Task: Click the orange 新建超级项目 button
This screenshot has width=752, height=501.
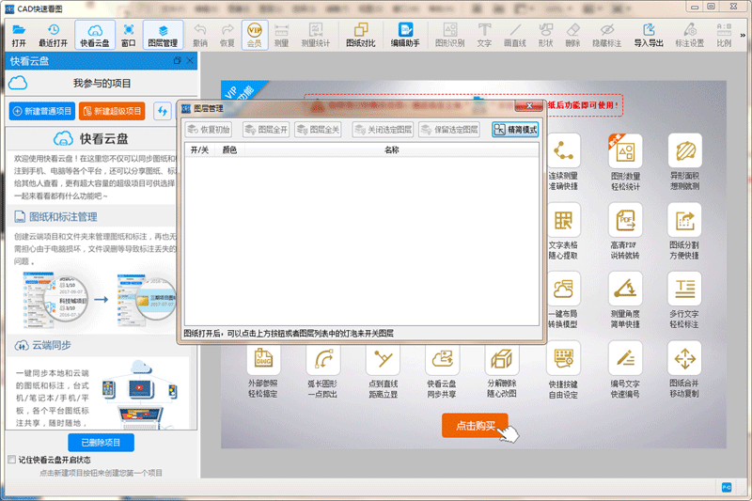Action: (112, 111)
